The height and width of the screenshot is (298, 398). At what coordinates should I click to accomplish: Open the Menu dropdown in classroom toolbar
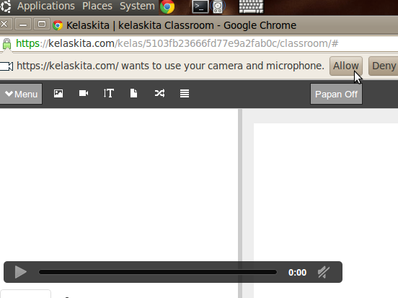(21, 94)
